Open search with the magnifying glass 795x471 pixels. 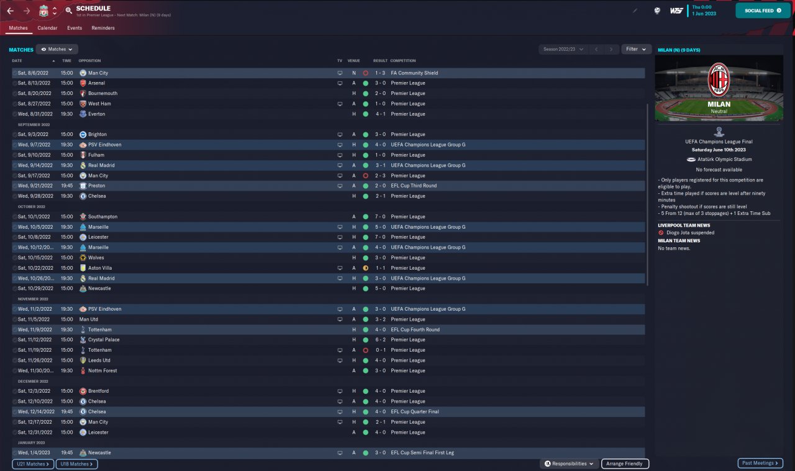pyautogui.click(x=68, y=11)
